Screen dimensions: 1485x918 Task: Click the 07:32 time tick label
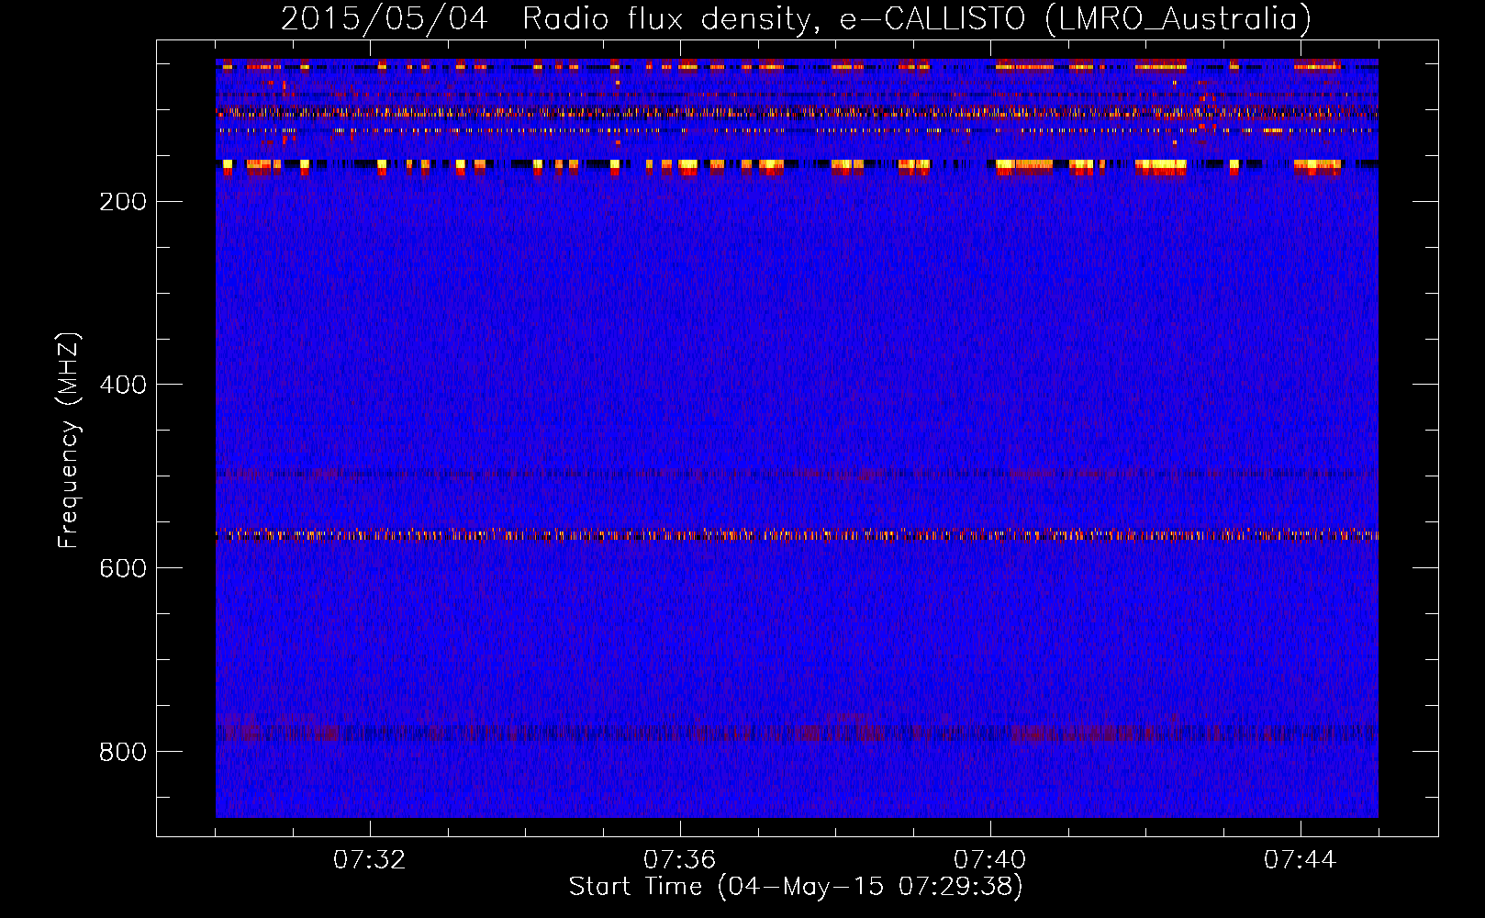pos(369,859)
